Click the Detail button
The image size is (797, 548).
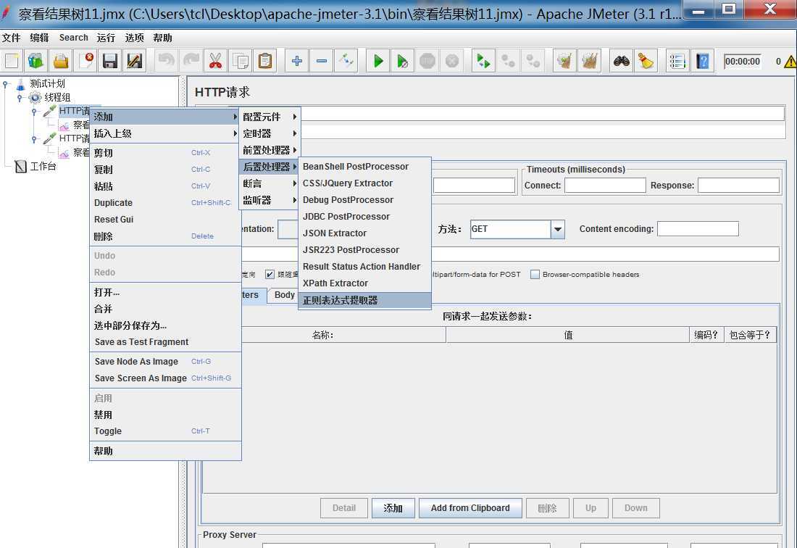344,508
